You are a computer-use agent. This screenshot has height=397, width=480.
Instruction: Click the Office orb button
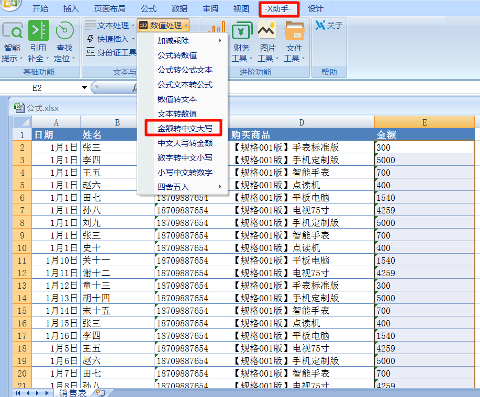click(10, 4)
